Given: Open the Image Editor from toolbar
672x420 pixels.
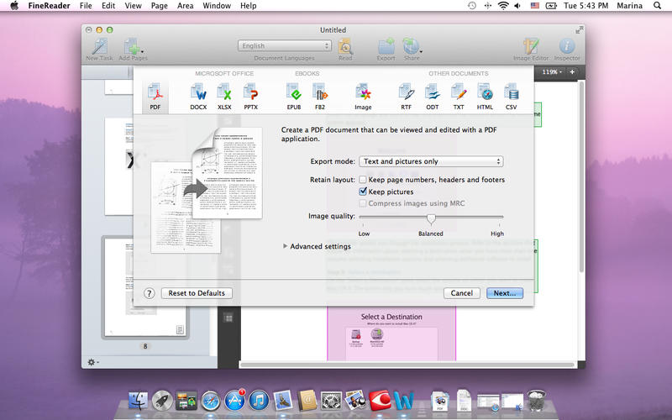Looking at the screenshot, I should point(531,50).
